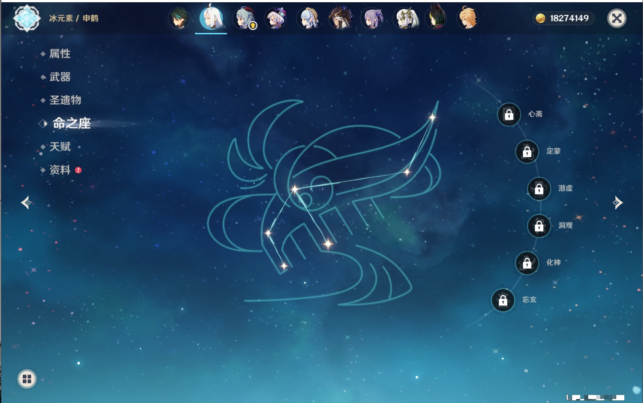Select the portrait with dark tricorn hat
The height and width of the screenshot is (403, 643).
(x=341, y=18)
